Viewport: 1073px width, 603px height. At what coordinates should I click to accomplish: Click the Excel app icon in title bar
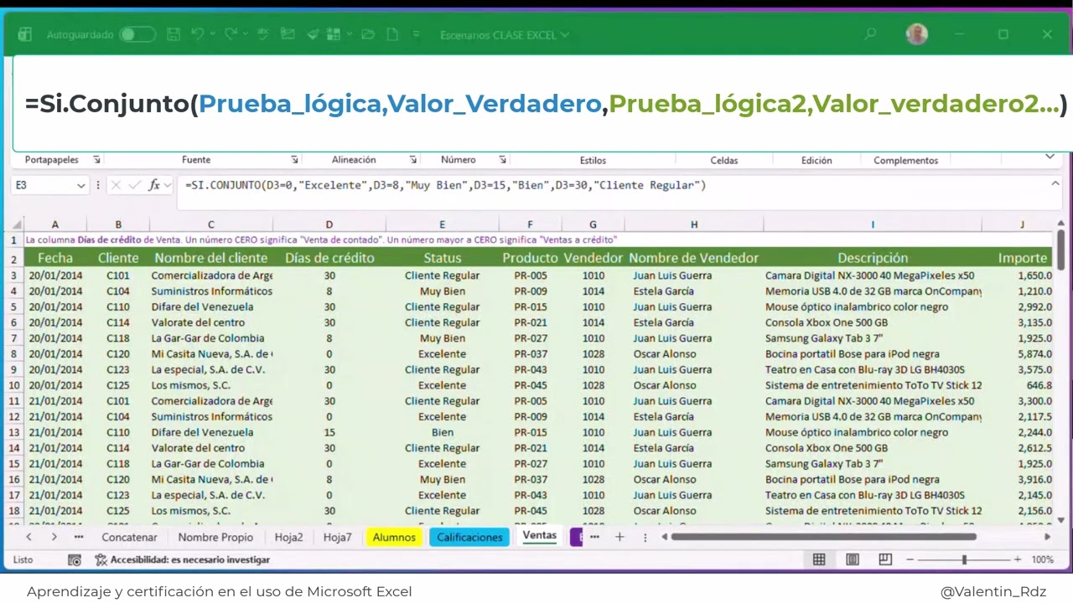pyautogui.click(x=25, y=34)
